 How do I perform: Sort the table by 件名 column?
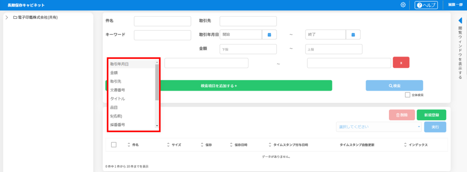[x=133, y=145]
